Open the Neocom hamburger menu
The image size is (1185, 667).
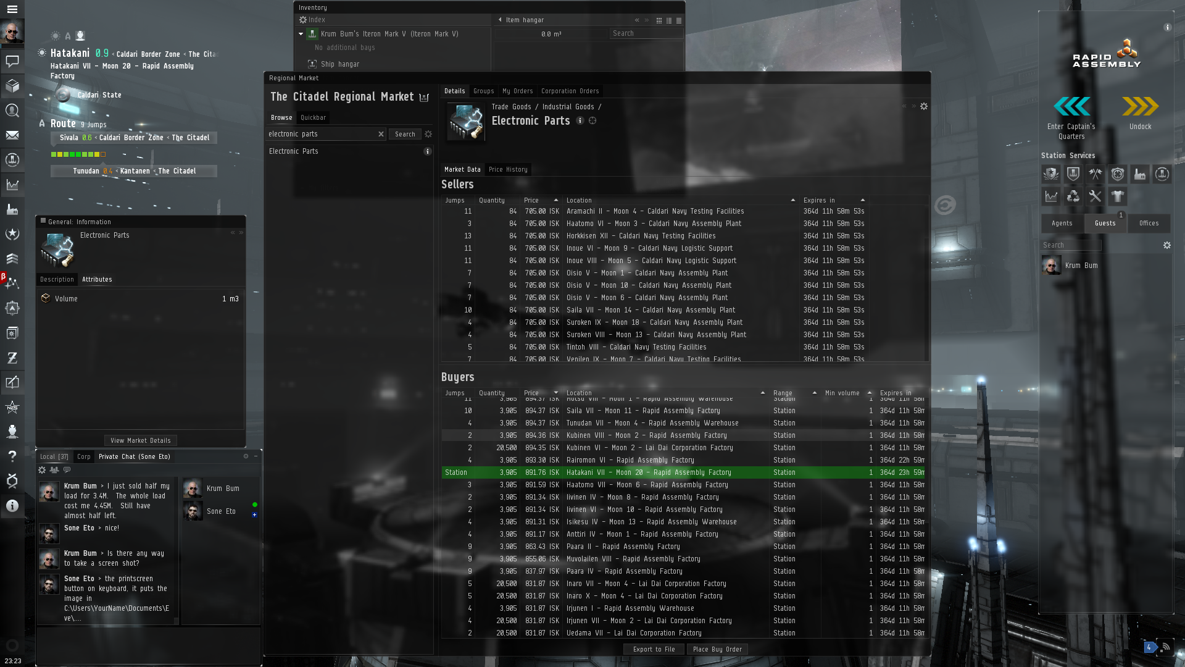tap(12, 9)
